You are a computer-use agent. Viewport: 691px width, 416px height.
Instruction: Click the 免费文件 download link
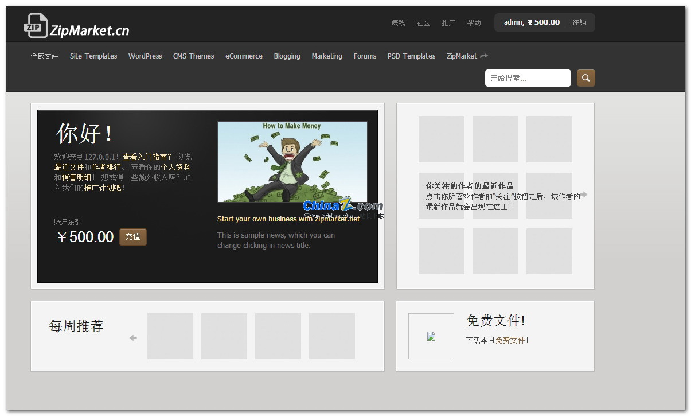[x=512, y=340]
